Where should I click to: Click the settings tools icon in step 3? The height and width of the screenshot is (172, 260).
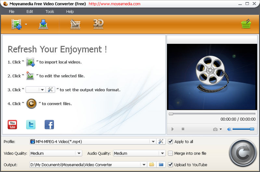(50, 90)
